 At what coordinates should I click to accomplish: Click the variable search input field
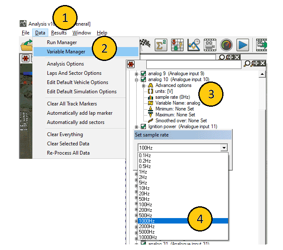194,64
